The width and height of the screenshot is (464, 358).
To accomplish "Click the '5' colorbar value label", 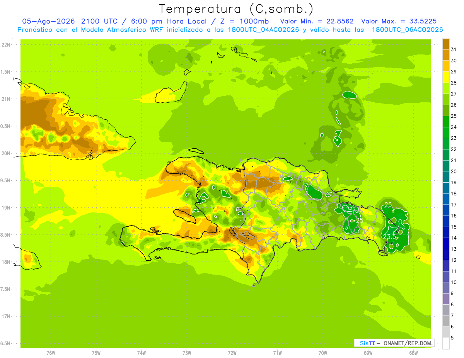I will click(x=452, y=338).
